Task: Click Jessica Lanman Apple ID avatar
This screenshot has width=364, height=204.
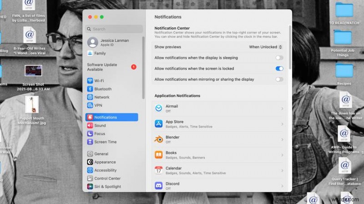Action: [93, 42]
